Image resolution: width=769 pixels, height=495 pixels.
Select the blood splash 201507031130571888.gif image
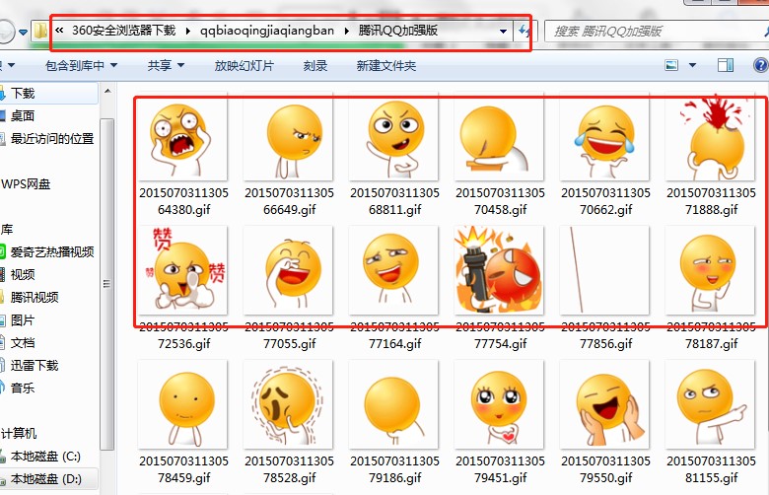point(710,136)
